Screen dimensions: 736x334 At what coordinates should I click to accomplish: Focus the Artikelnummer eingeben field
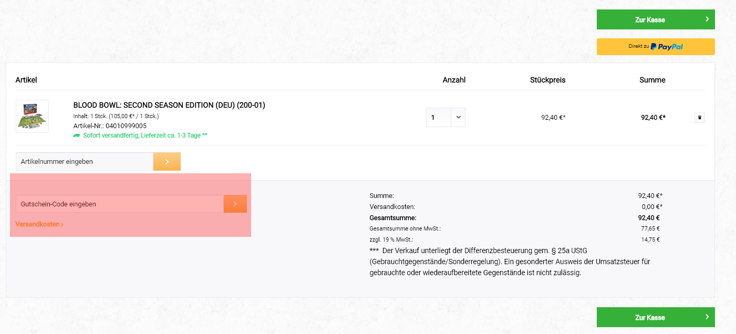(x=85, y=162)
